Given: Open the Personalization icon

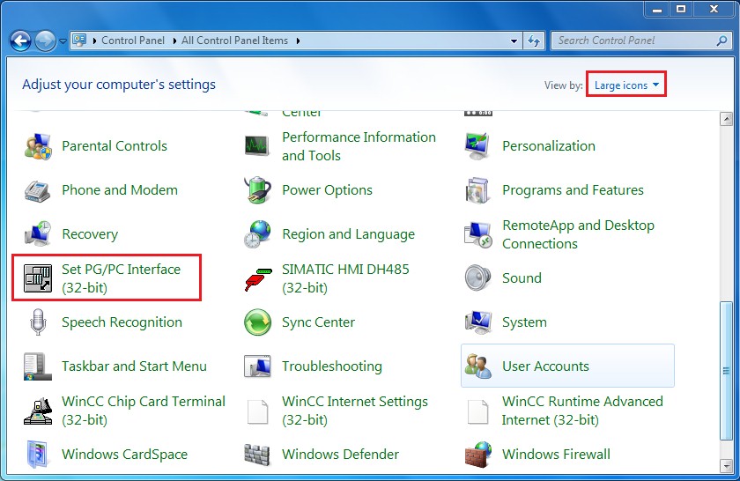Looking at the screenshot, I should (477, 146).
